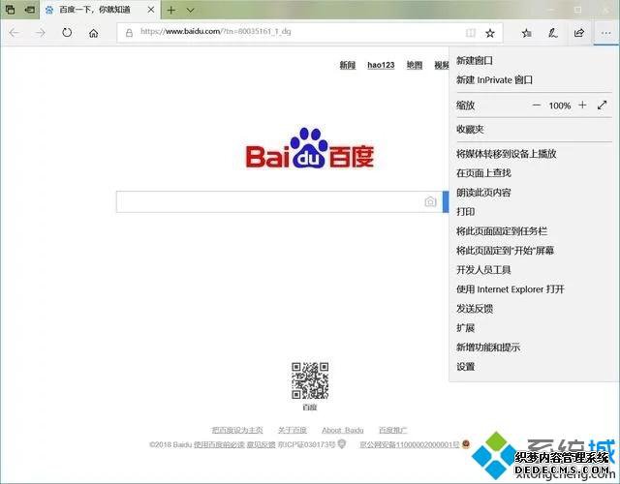Click the Share page icon
The image size is (620, 484).
point(579,33)
